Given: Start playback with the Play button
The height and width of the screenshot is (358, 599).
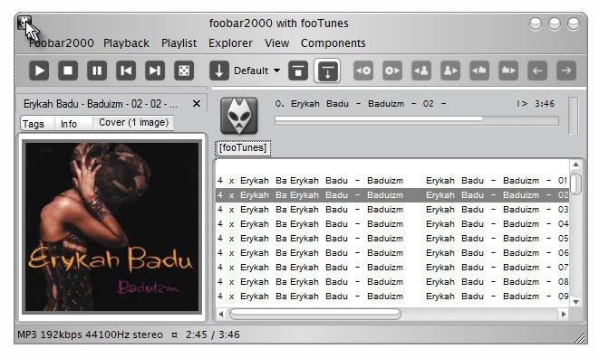Looking at the screenshot, I should 39,71.
